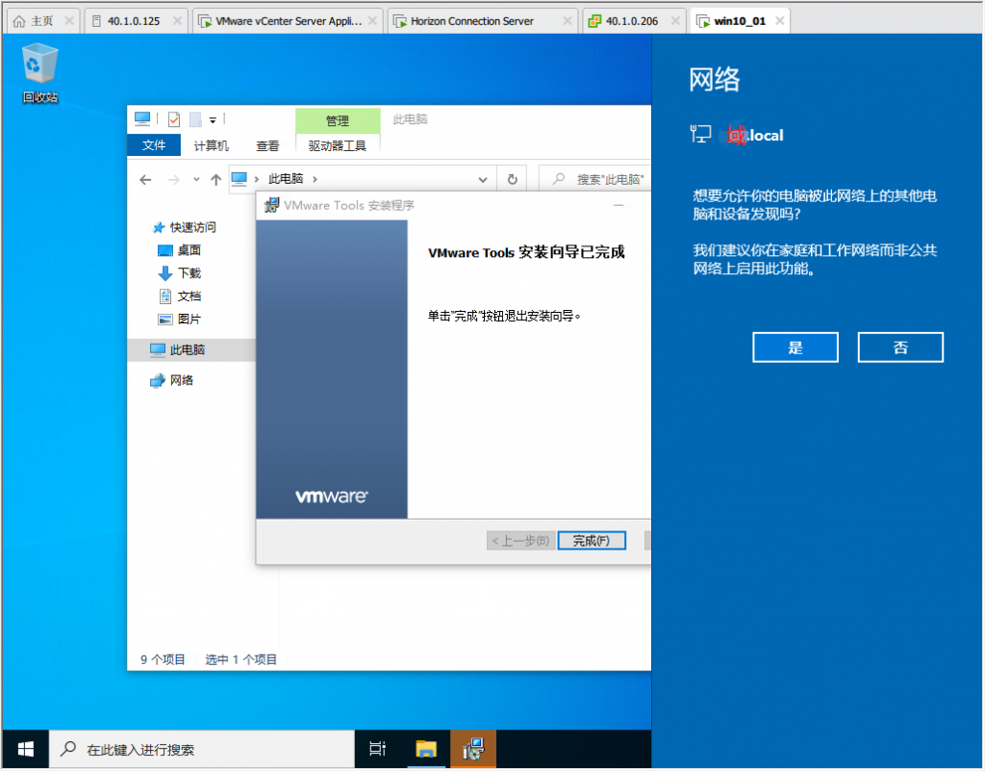Open the Recycle Bin desktop icon
The height and width of the screenshot is (771, 985).
coord(39,73)
